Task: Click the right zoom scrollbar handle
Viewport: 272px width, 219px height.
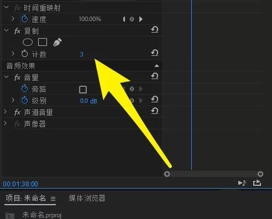Action: tap(260, 174)
